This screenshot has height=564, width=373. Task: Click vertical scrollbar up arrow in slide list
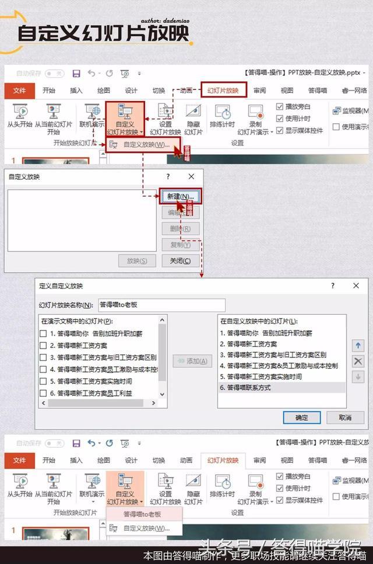tap(162, 320)
